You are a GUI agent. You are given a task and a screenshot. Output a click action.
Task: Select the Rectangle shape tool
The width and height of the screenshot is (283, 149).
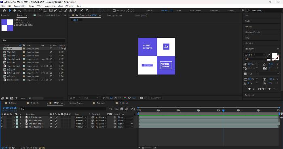(x=51, y=10)
